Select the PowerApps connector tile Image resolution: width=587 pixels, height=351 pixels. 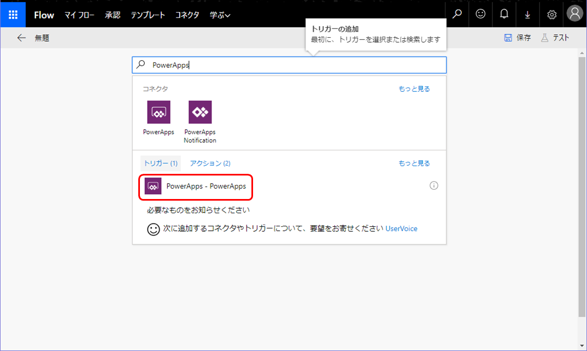click(x=158, y=113)
